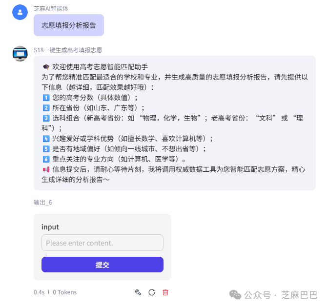Click the 输出_6 output label
The height and width of the screenshot is (308, 328).
point(42,203)
